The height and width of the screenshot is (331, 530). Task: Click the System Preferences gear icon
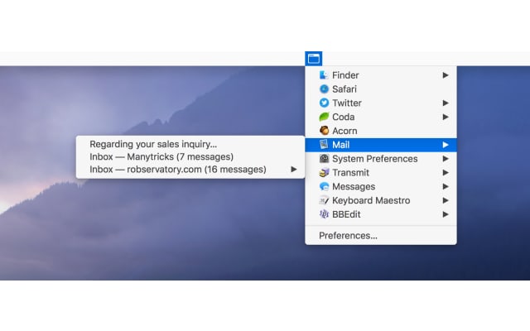pyautogui.click(x=324, y=158)
